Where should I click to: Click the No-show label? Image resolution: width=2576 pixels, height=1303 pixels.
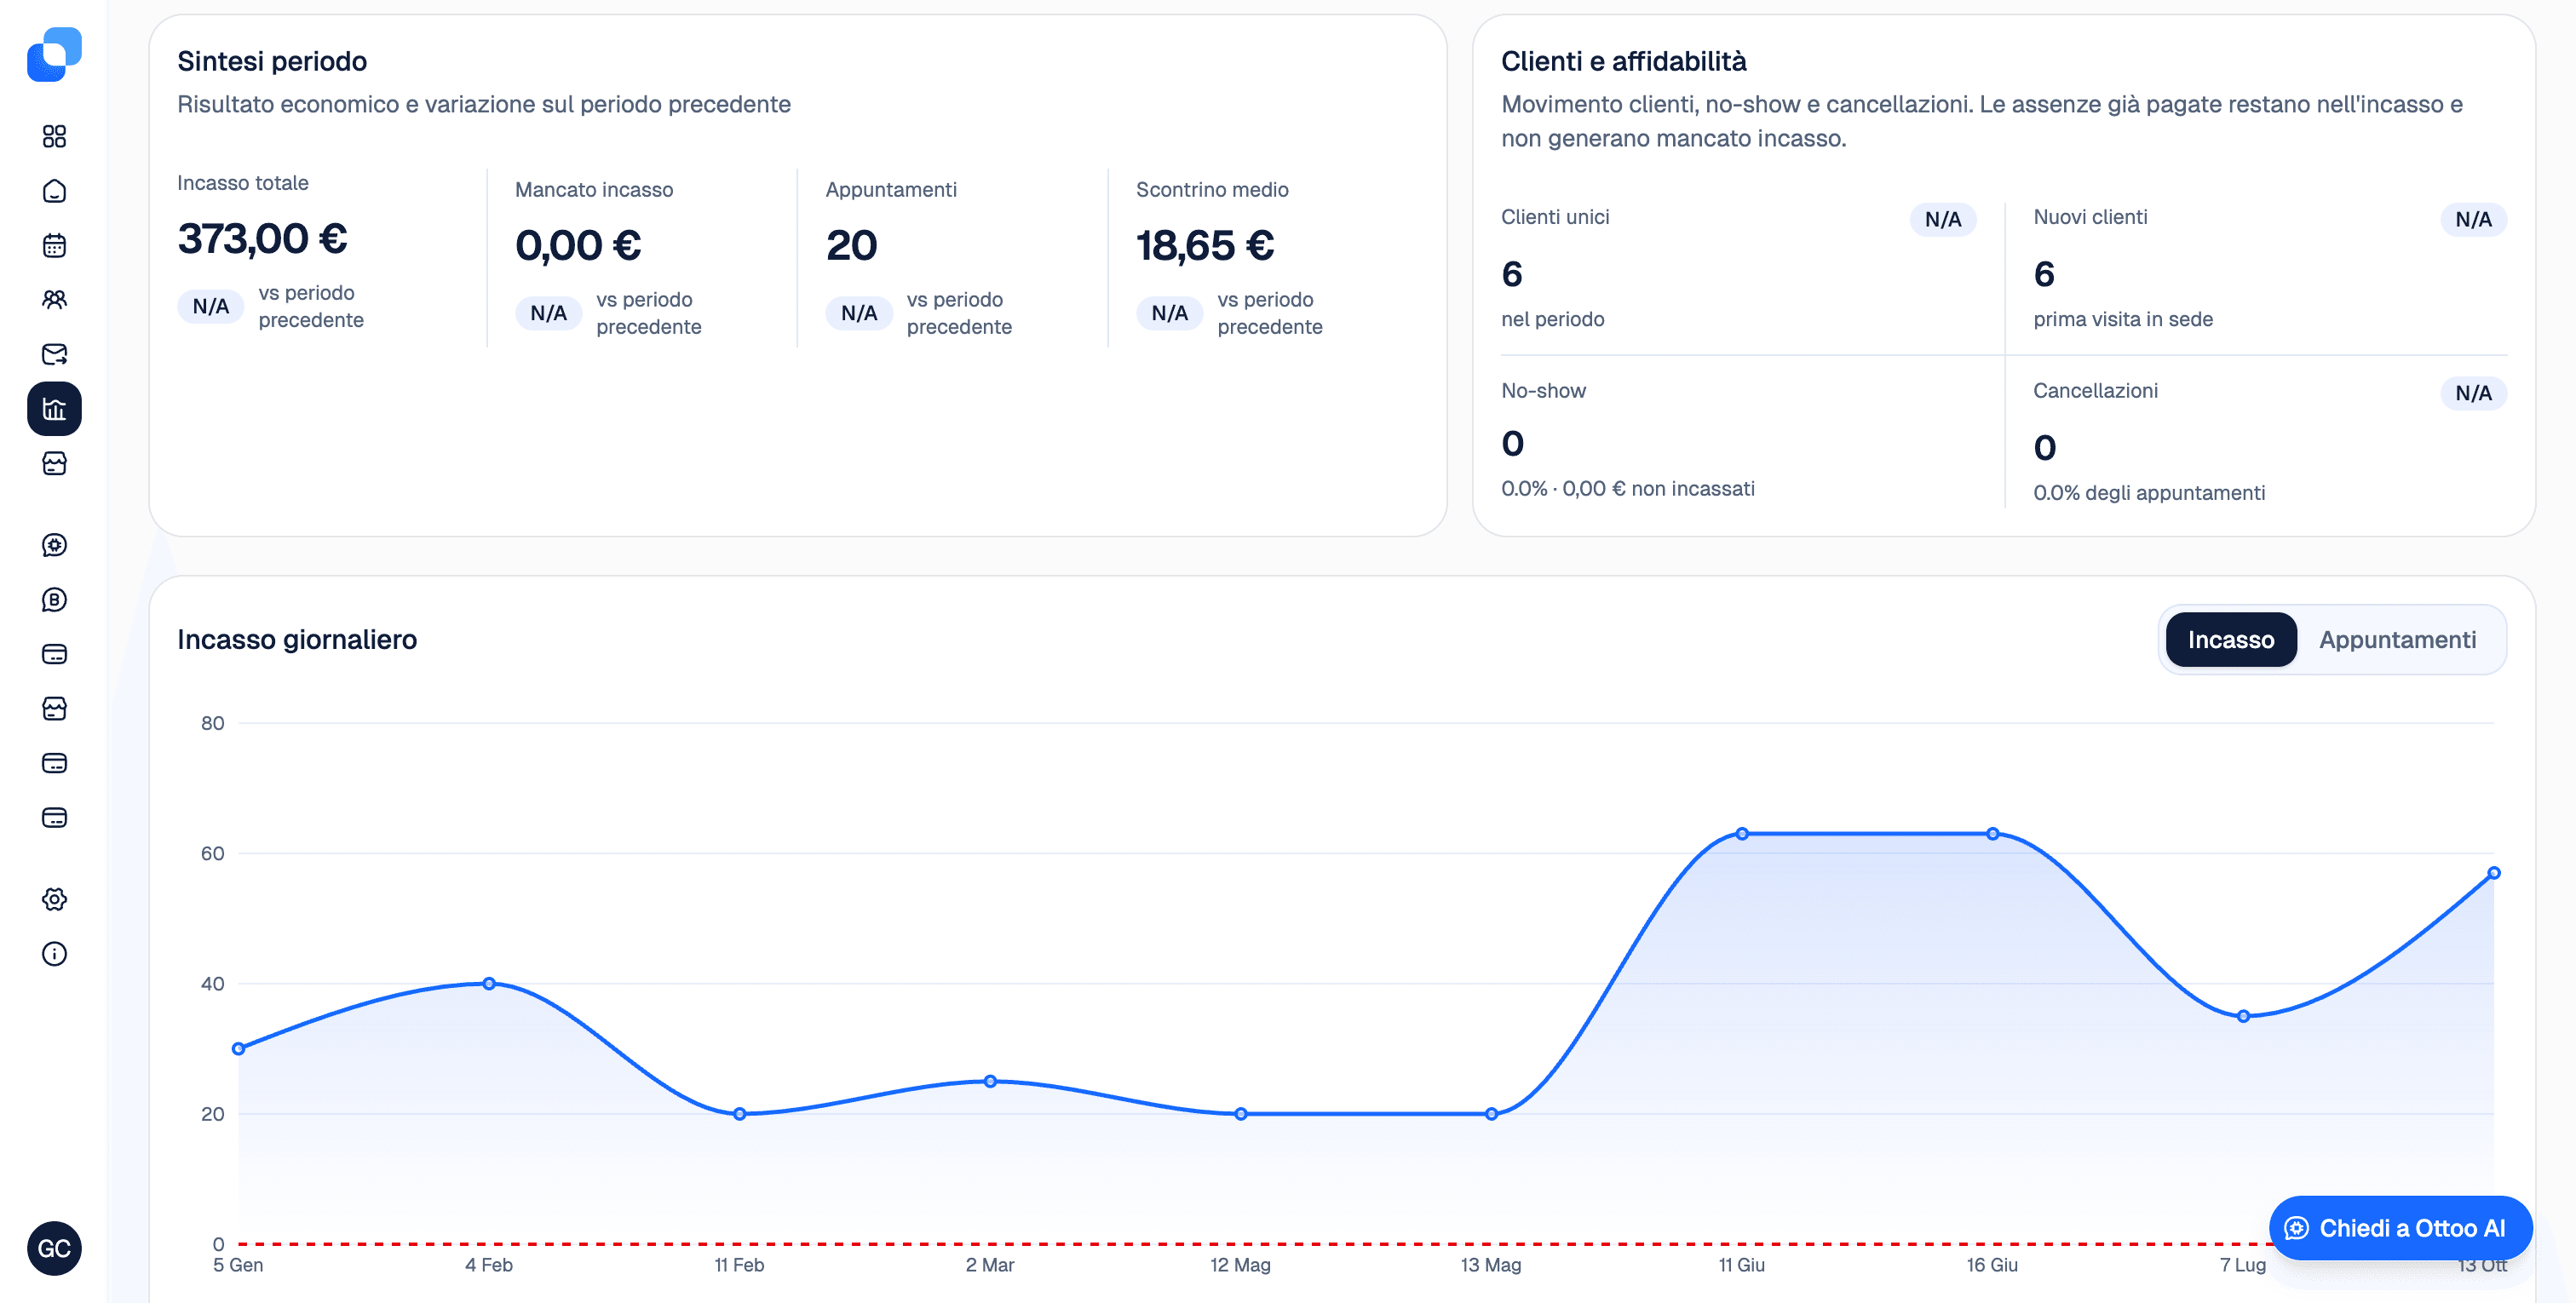pyautogui.click(x=1543, y=391)
